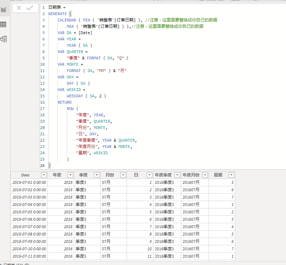Open 星期 column filter dropdown
The width and height of the screenshot is (286, 265).
pos(231,175)
